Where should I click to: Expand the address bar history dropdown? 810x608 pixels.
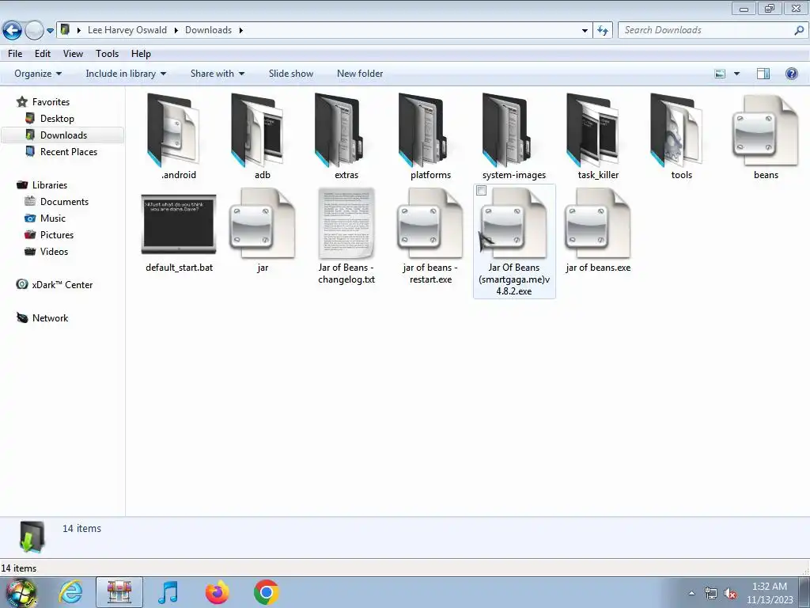[585, 31]
